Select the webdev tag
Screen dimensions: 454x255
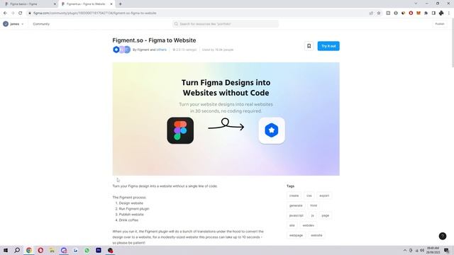[308, 225]
